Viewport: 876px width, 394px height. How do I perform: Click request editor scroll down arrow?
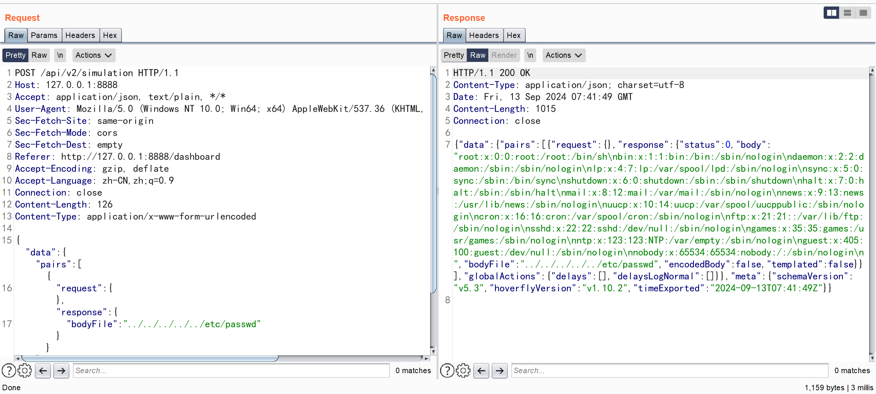pos(433,351)
